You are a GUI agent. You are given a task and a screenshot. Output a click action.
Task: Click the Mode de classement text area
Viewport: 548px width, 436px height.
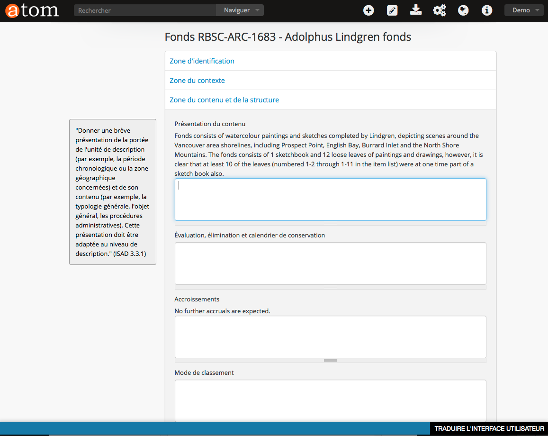330,400
